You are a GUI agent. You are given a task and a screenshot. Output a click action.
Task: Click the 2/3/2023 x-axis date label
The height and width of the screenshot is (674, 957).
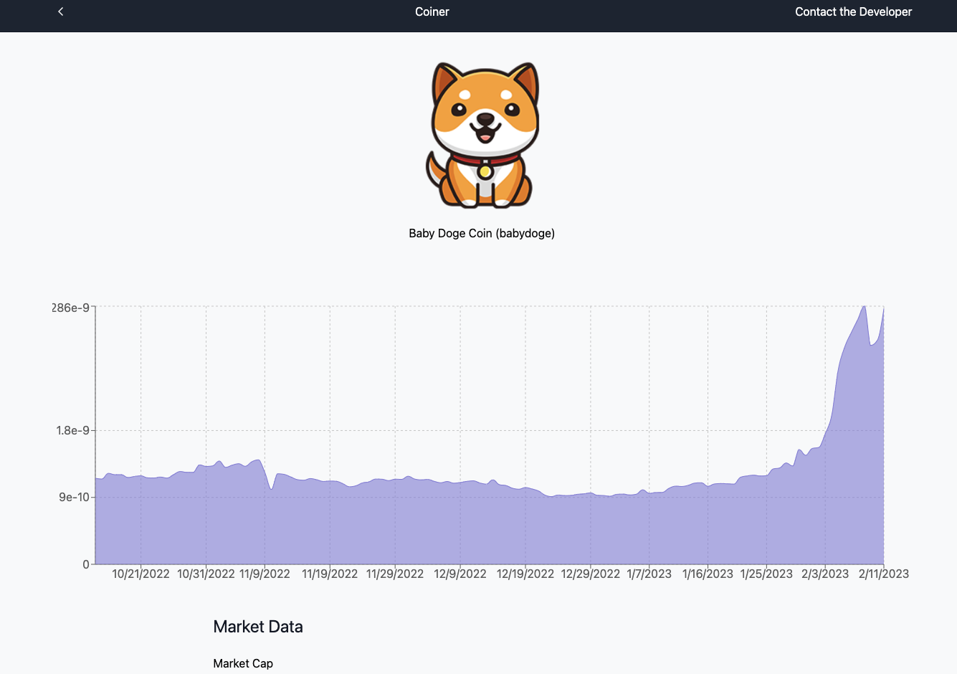[x=825, y=574]
